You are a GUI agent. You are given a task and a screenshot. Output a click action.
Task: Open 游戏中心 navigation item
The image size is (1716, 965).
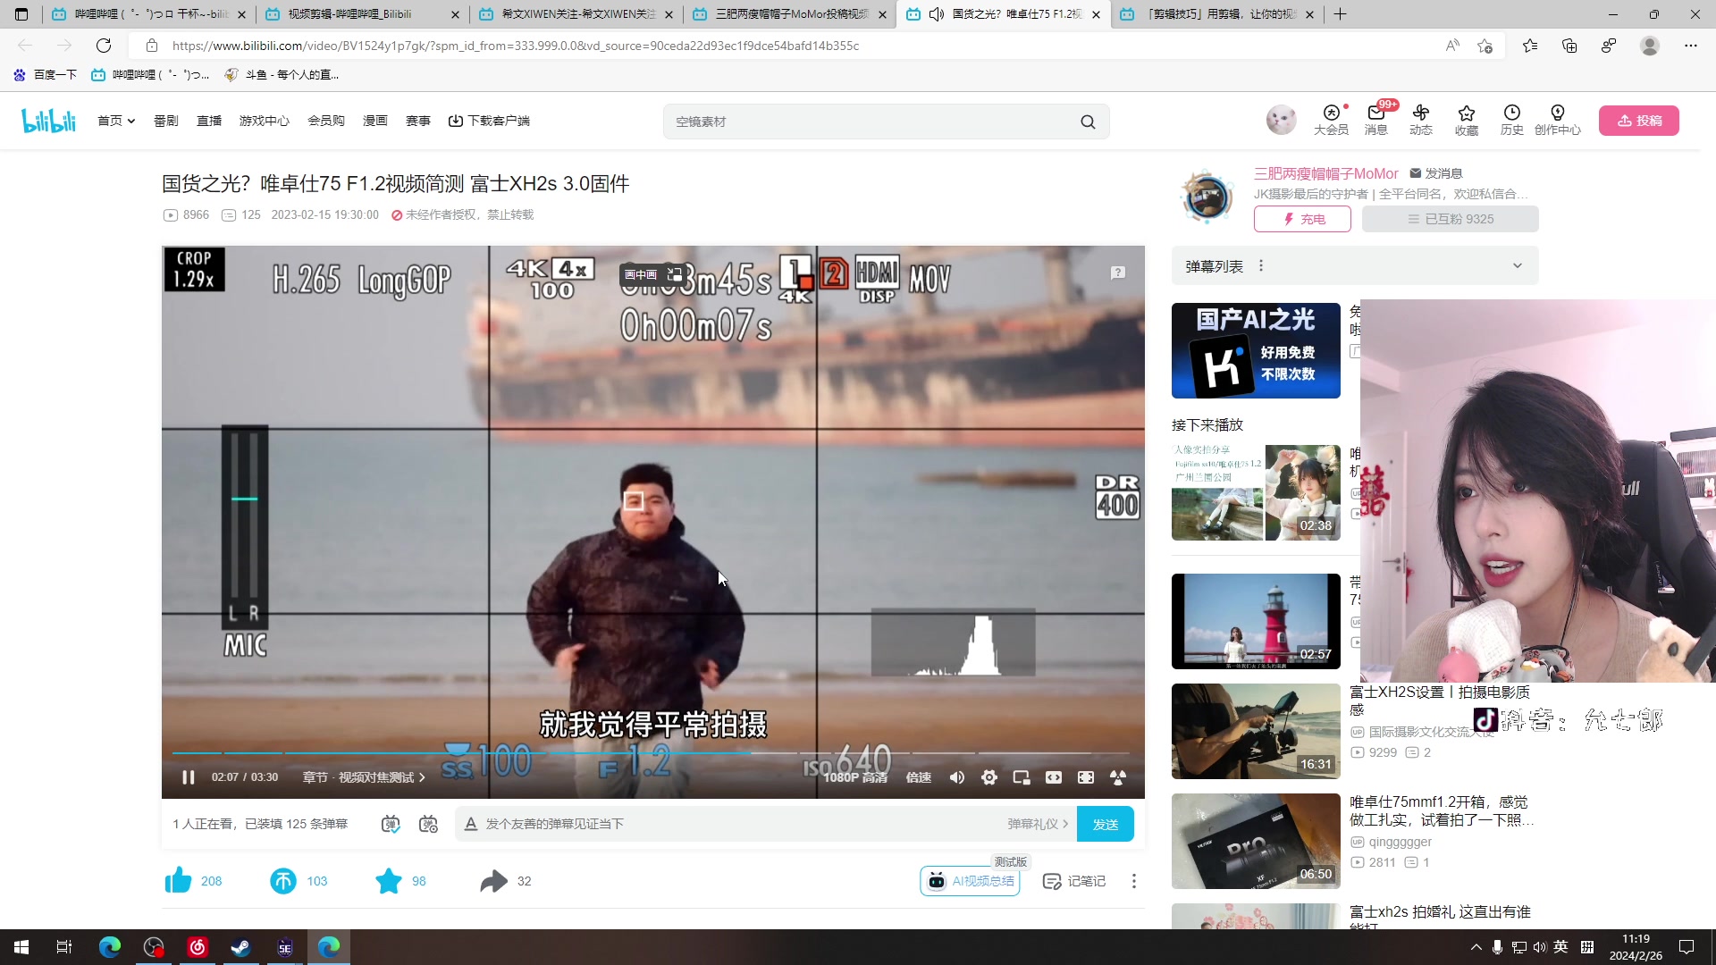(x=265, y=121)
